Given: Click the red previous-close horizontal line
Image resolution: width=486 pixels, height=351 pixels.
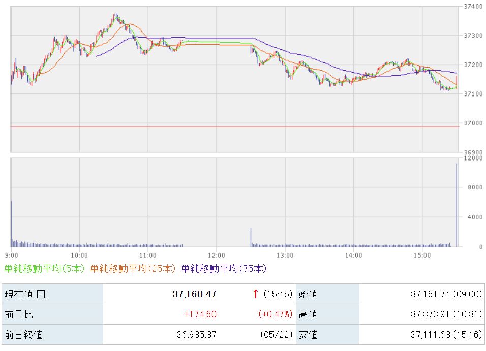Looking at the screenshot, I should pos(235,126).
